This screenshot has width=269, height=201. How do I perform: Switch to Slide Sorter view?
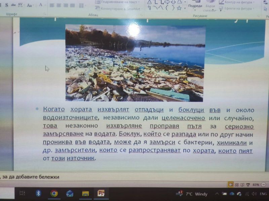coord(237,184)
